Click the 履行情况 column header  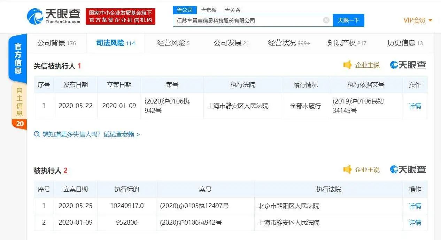[x=305, y=85]
